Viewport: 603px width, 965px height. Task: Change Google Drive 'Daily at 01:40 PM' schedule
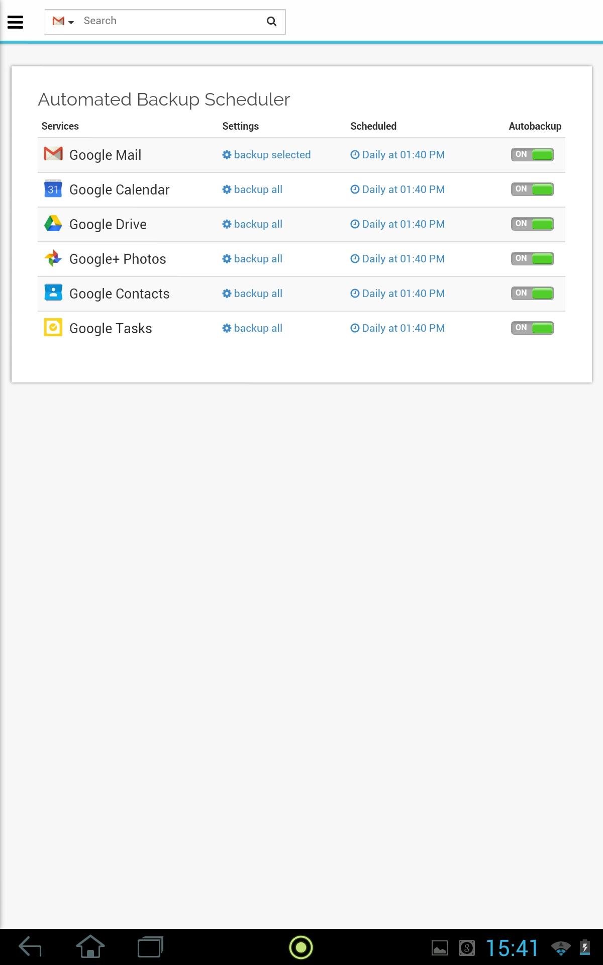[x=397, y=224]
